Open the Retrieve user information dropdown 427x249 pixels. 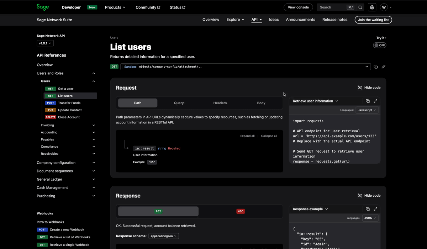pos(316,101)
